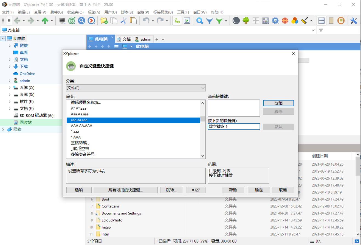The height and width of the screenshot is (245, 361).
Task: Open XYplorer Configuration via the wrench icon
Action: pos(352,20)
